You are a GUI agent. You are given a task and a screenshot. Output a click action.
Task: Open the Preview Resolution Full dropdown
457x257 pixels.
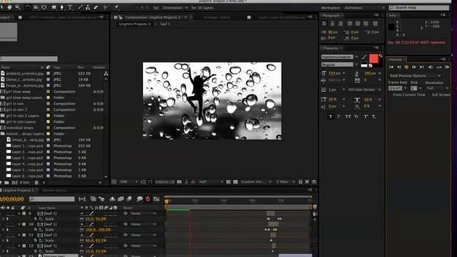[437, 88]
